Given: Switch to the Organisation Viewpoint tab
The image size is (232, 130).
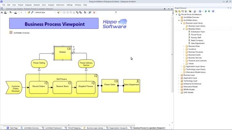Looking at the screenshot, I should point(117,128).
